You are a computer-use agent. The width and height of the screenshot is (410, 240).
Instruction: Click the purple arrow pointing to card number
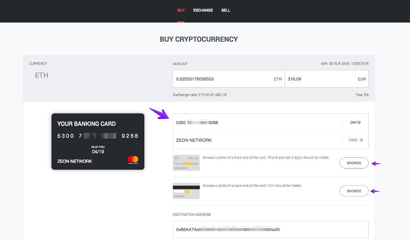tap(159, 114)
